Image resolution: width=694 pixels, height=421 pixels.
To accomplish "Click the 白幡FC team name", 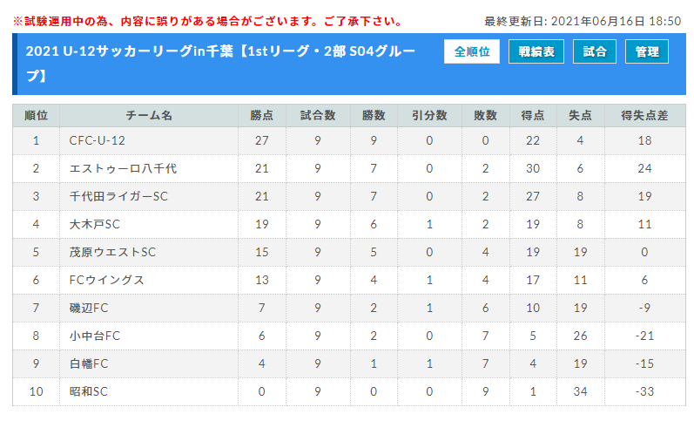I will point(89,363).
